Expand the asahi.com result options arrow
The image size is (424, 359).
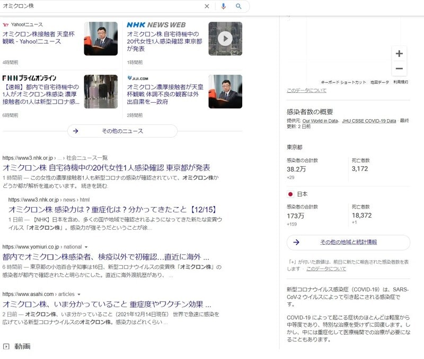pos(79,294)
